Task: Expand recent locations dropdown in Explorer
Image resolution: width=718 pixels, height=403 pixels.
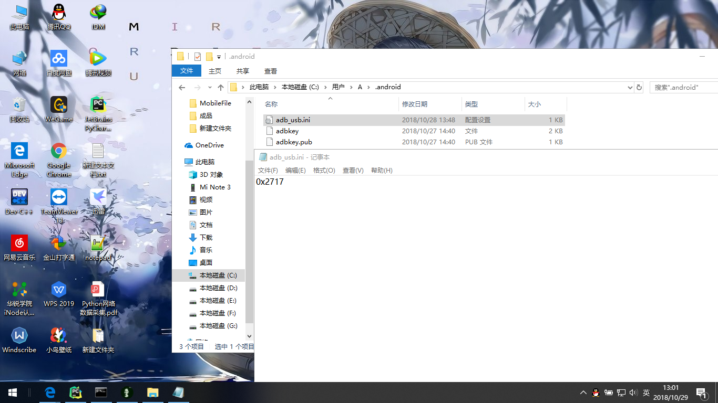Action: (210, 88)
